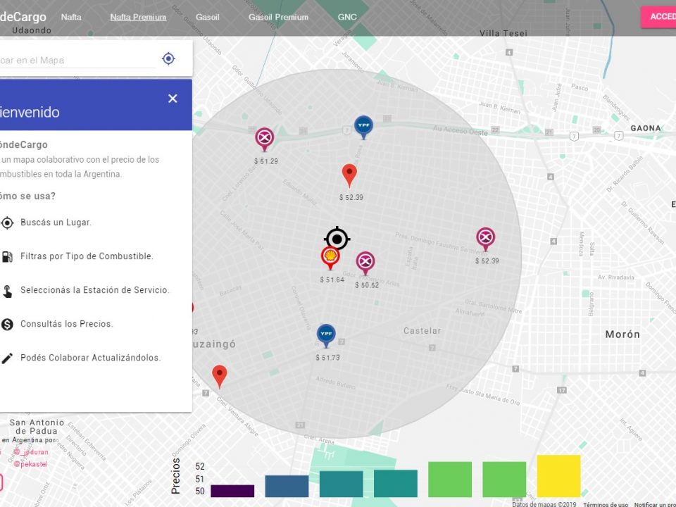Filter by Gasoil fuel type
Screen dimensions: 676x507
pyautogui.click(x=208, y=17)
